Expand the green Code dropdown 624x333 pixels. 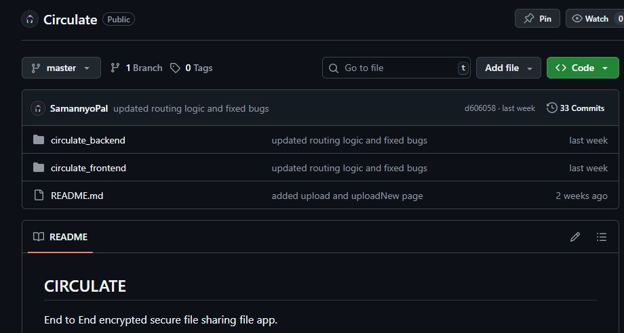click(582, 68)
